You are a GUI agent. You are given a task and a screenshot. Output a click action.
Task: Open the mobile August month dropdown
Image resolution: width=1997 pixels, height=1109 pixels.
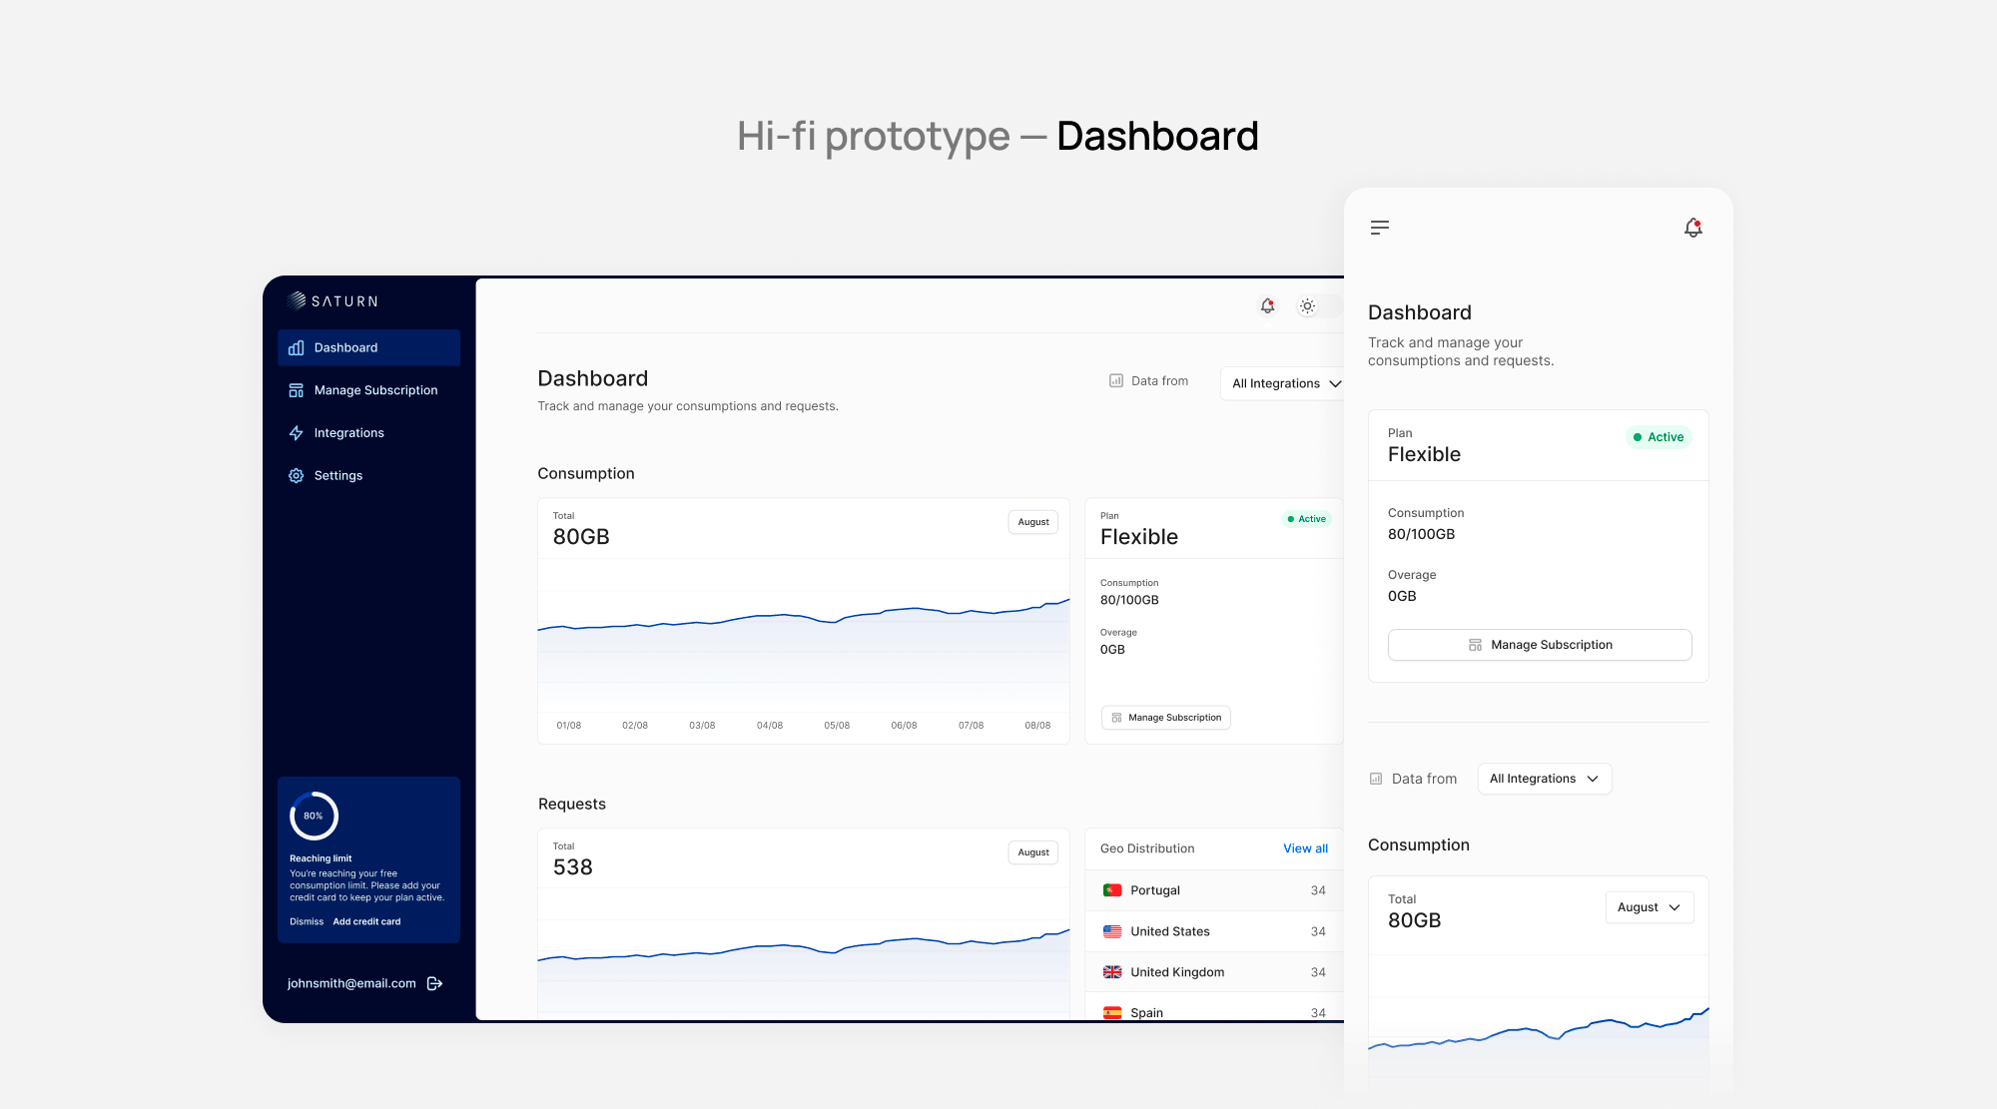pos(1649,907)
